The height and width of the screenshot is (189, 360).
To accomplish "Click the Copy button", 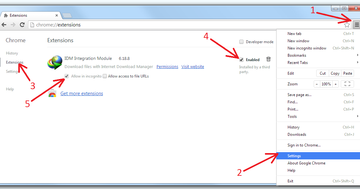I will (335, 73).
